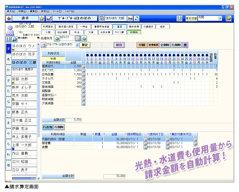This screenshot has width=239, height=192.
Task: Click the 管理帳票 button
Action: click(x=153, y=45)
